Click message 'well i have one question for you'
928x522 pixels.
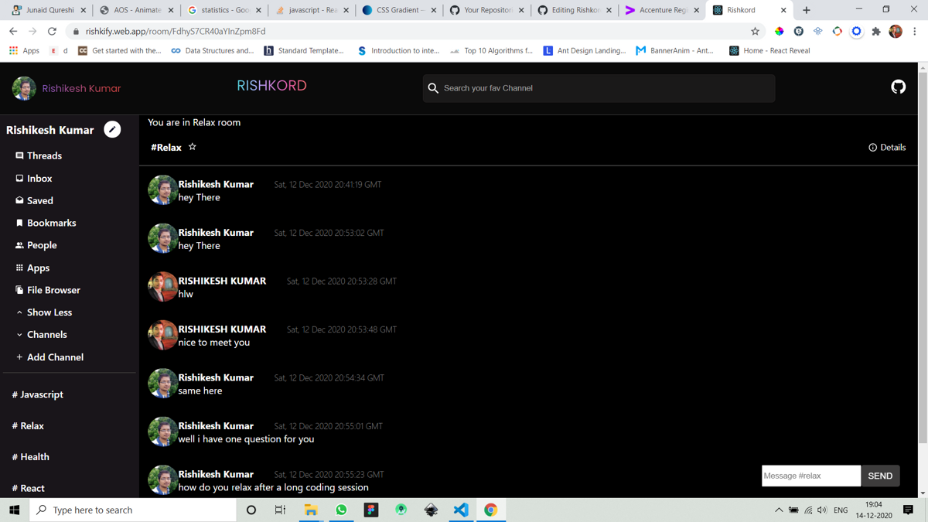tap(246, 439)
